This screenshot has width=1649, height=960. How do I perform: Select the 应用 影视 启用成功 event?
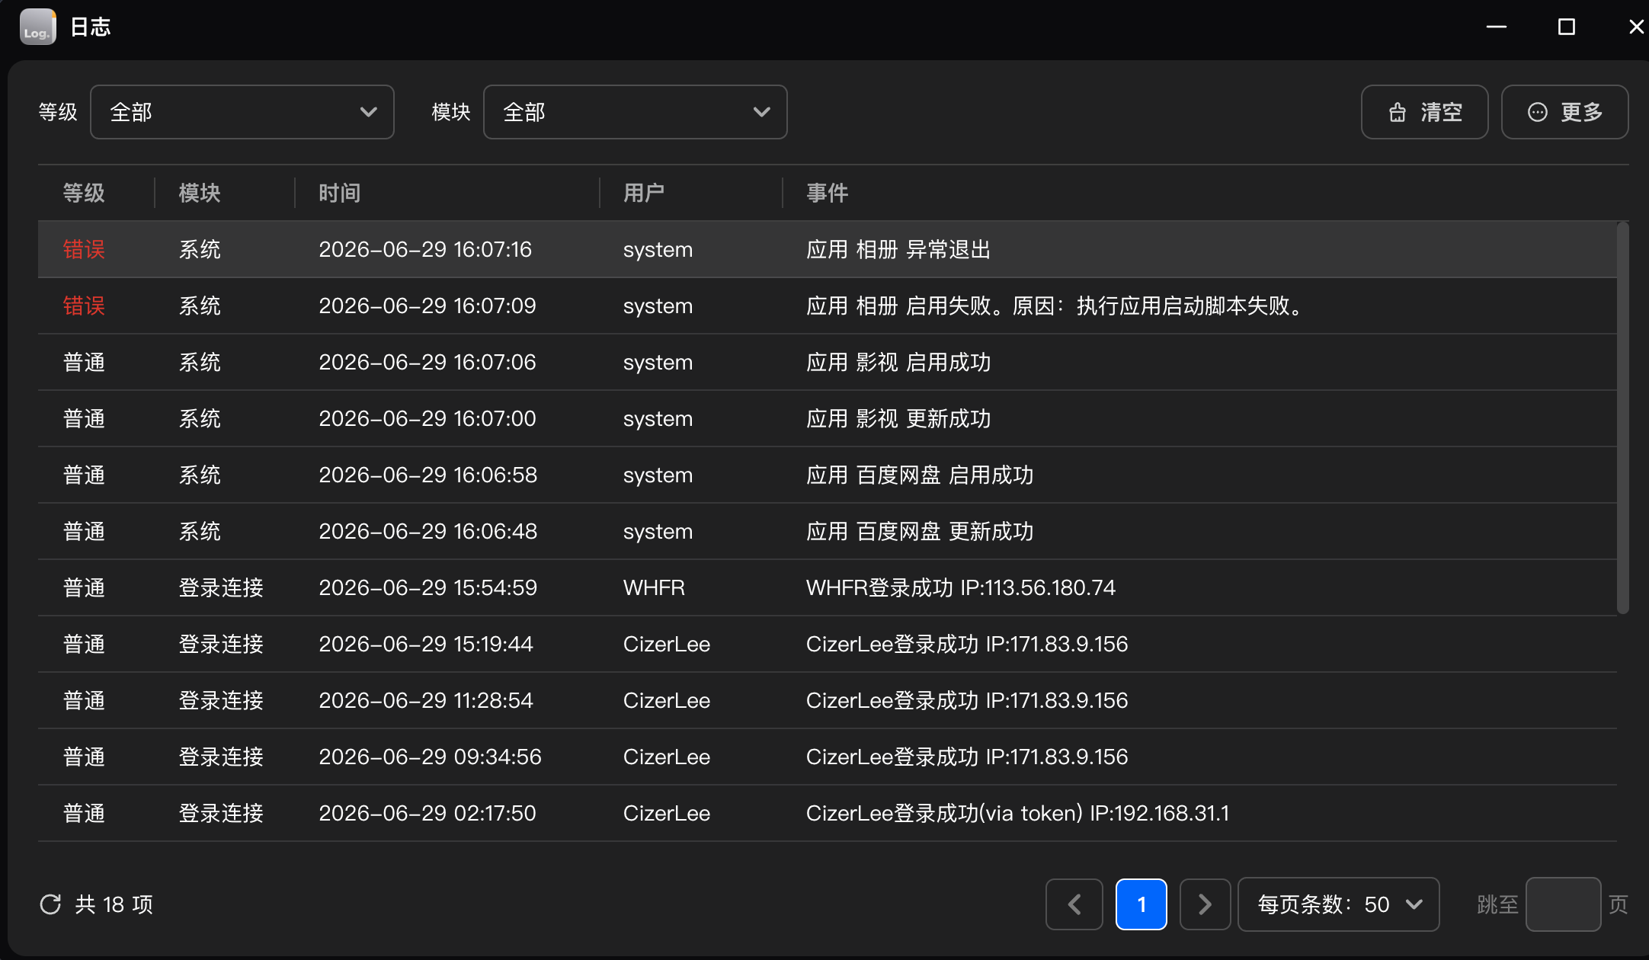828,362
